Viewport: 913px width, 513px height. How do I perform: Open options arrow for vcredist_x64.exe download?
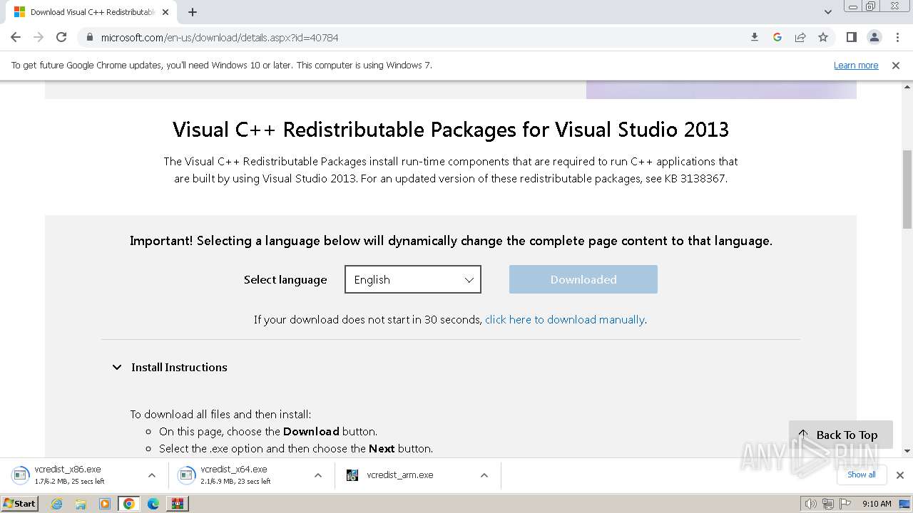click(318, 475)
